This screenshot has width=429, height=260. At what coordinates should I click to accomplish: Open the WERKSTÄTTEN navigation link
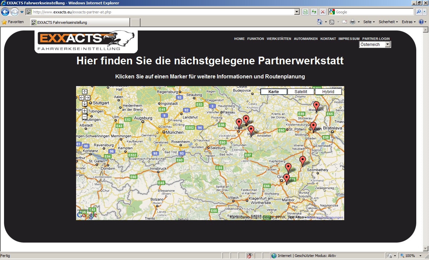[x=279, y=39]
